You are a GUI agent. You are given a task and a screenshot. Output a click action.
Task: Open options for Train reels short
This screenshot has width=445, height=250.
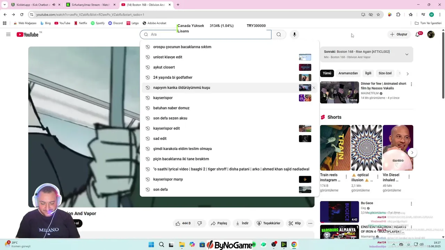click(x=346, y=177)
